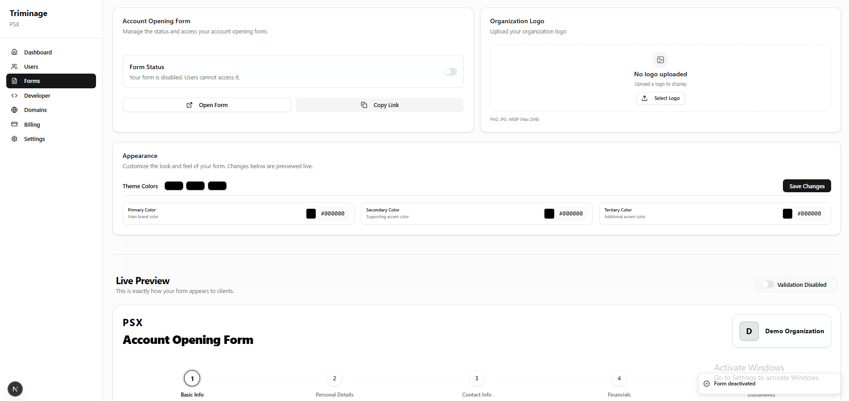Save Changes to the appearance settings
Viewport: 849px width, 401px height.
[807, 186]
